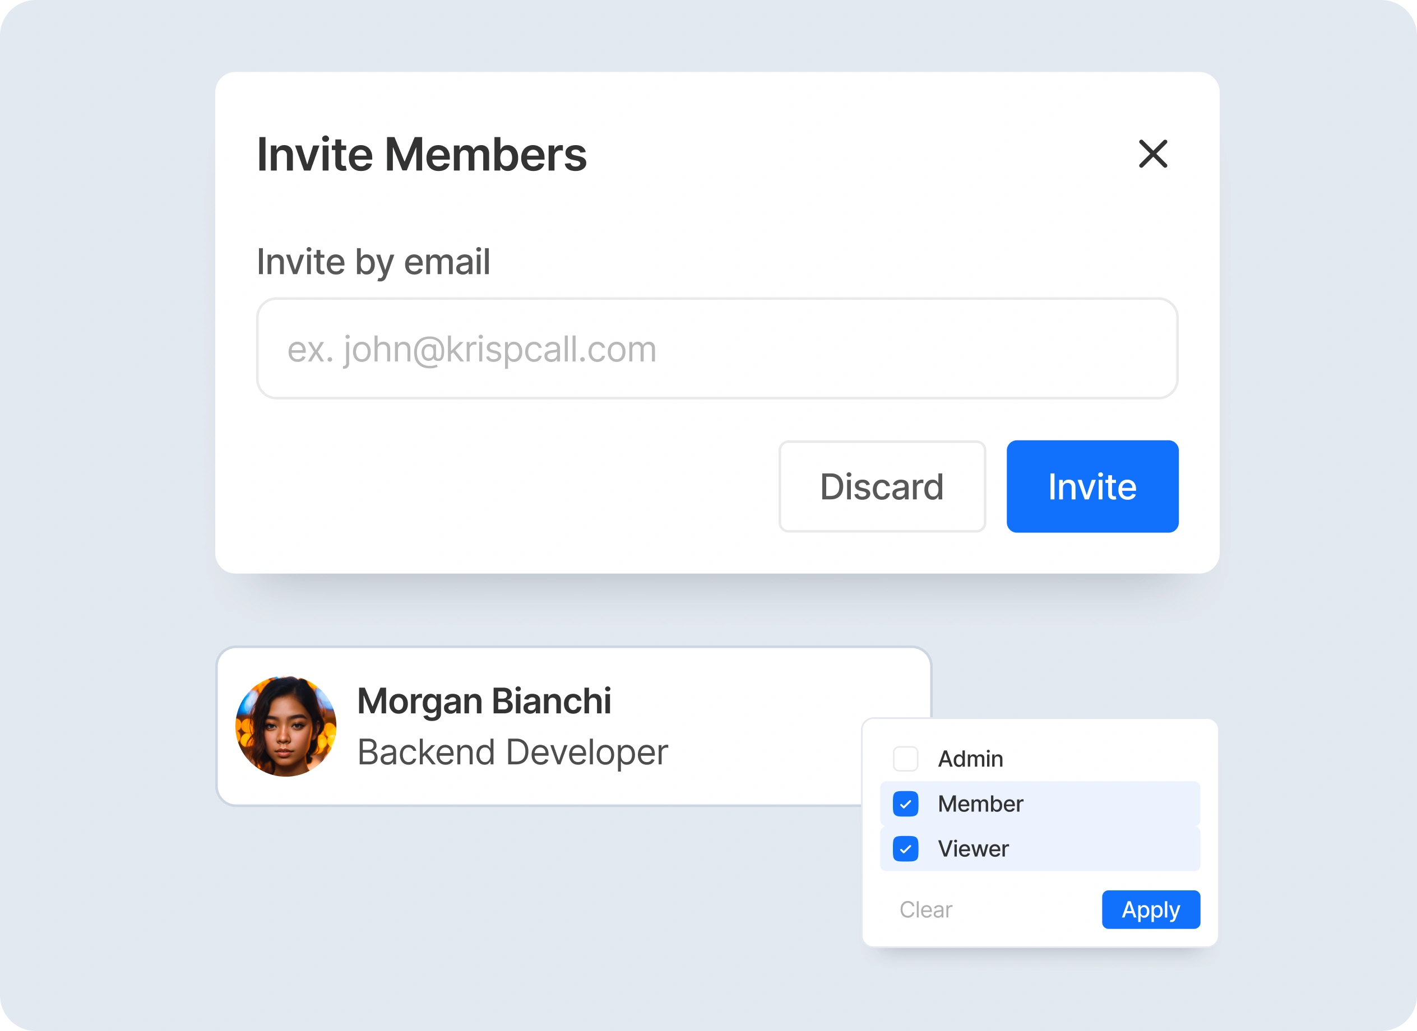Uncheck the Viewer checkbox

905,849
